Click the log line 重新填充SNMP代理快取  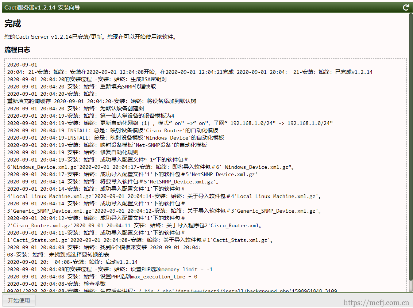[82, 87]
